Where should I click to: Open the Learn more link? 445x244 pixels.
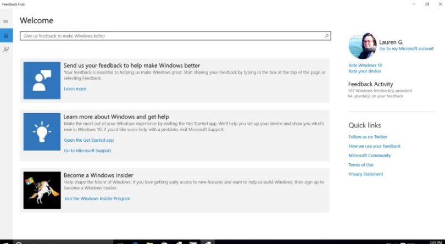pyautogui.click(x=75, y=89)
